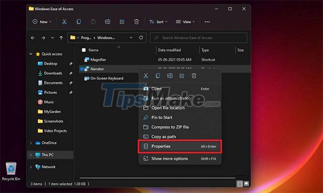323x193 pixels.
Task: Switch to the large icons view in the status bar
Action: coord(246,184)
